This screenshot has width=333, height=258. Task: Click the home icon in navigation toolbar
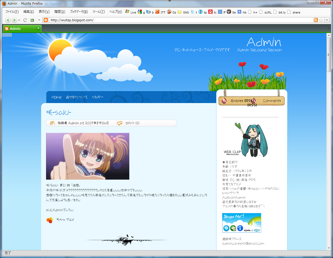[x=32, y=20]
